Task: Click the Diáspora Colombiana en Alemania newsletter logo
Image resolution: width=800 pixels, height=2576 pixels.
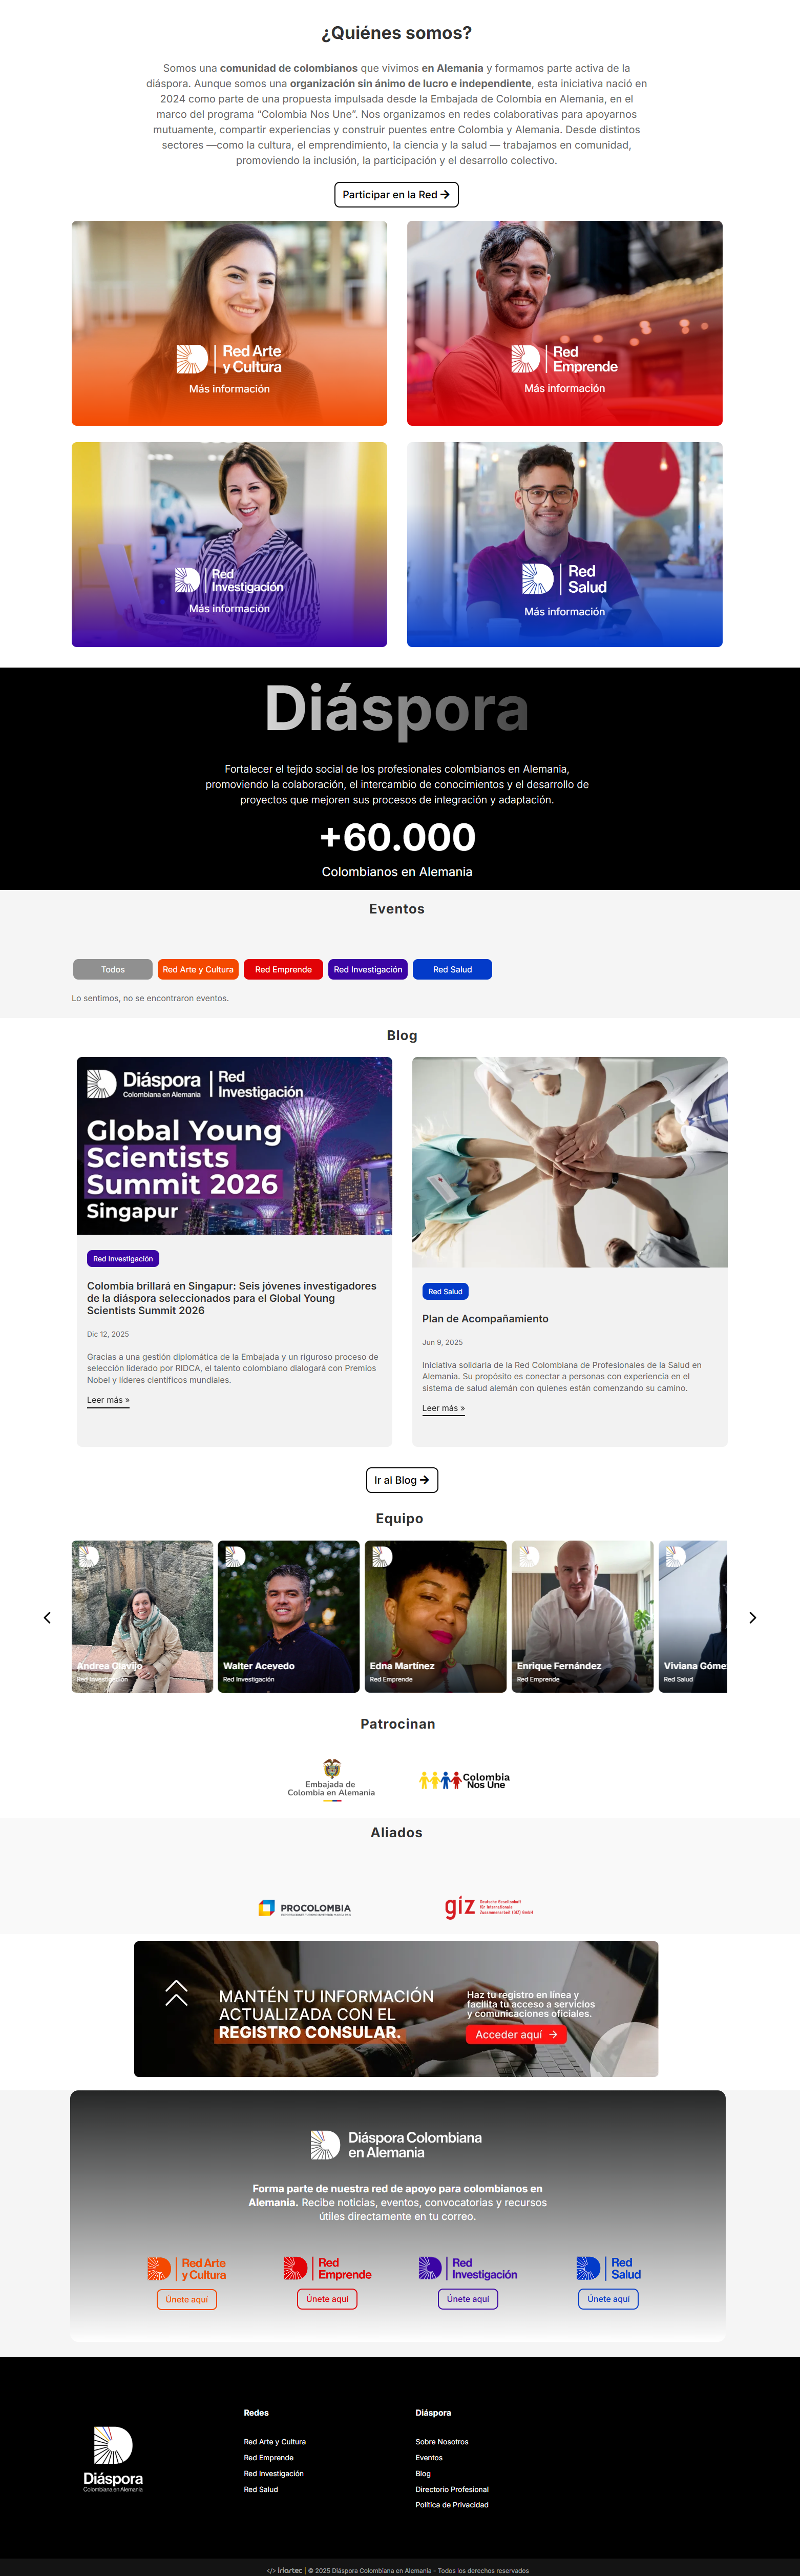Action: tap(396, 2145)
